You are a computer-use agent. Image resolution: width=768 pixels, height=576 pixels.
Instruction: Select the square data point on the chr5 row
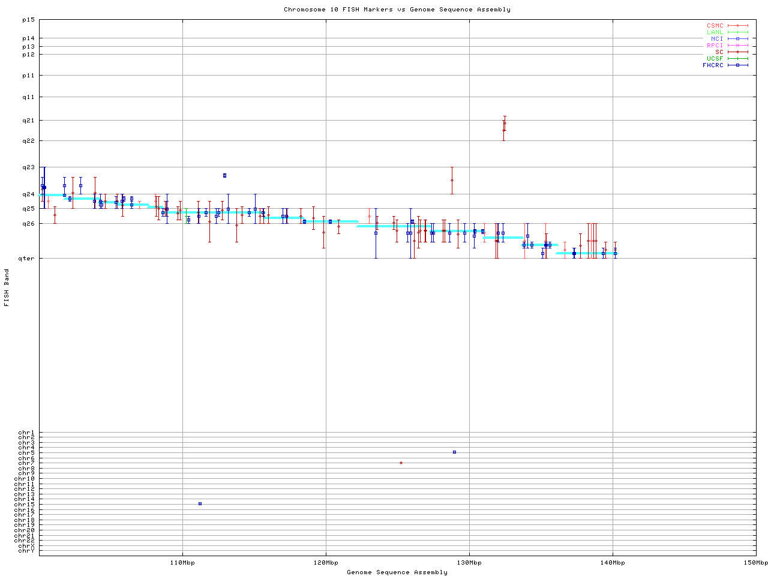(454, 452)
